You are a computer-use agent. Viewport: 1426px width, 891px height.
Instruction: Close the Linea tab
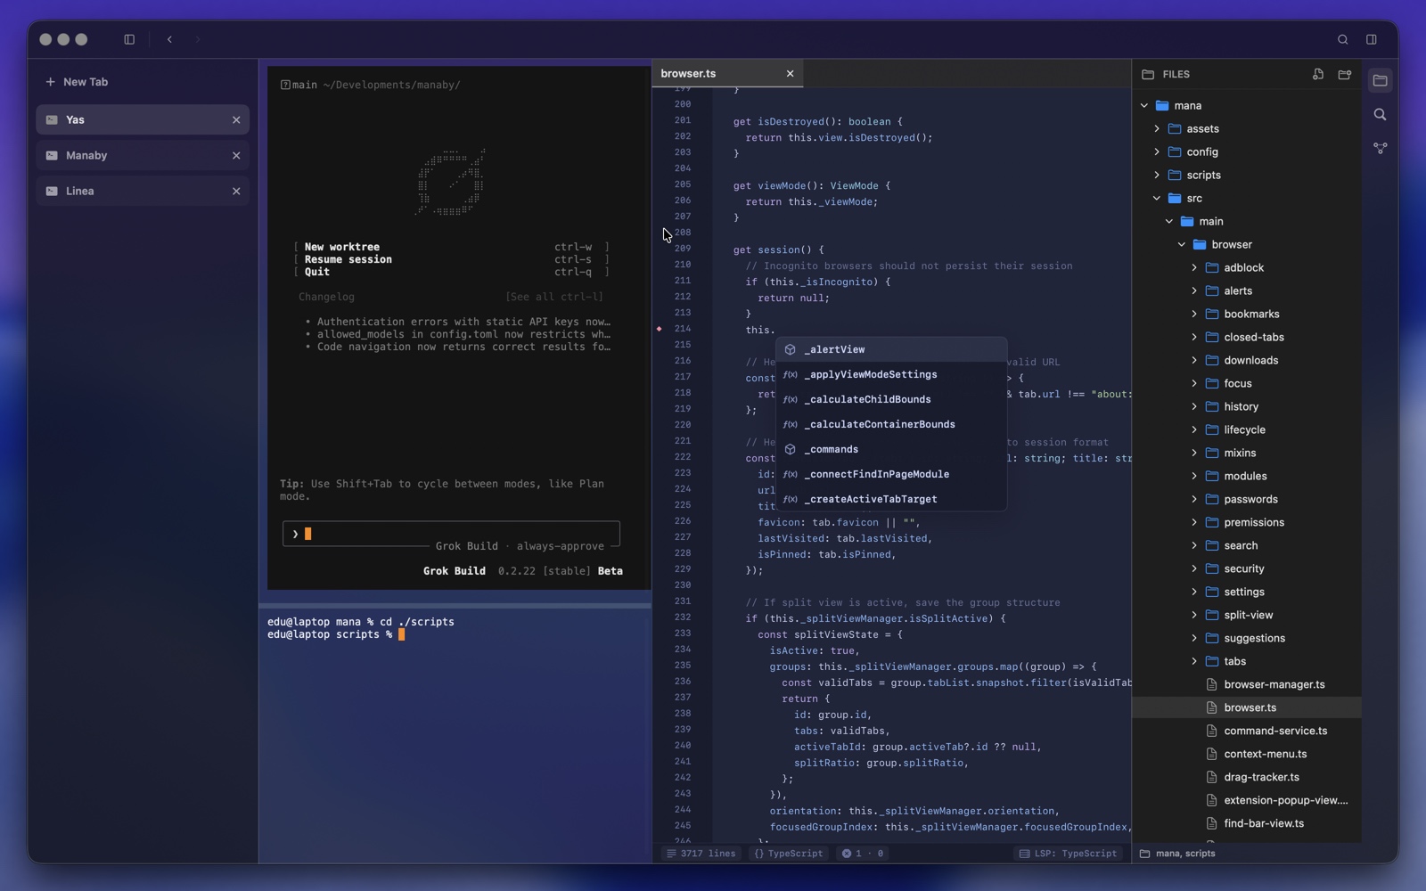point(236,191)
